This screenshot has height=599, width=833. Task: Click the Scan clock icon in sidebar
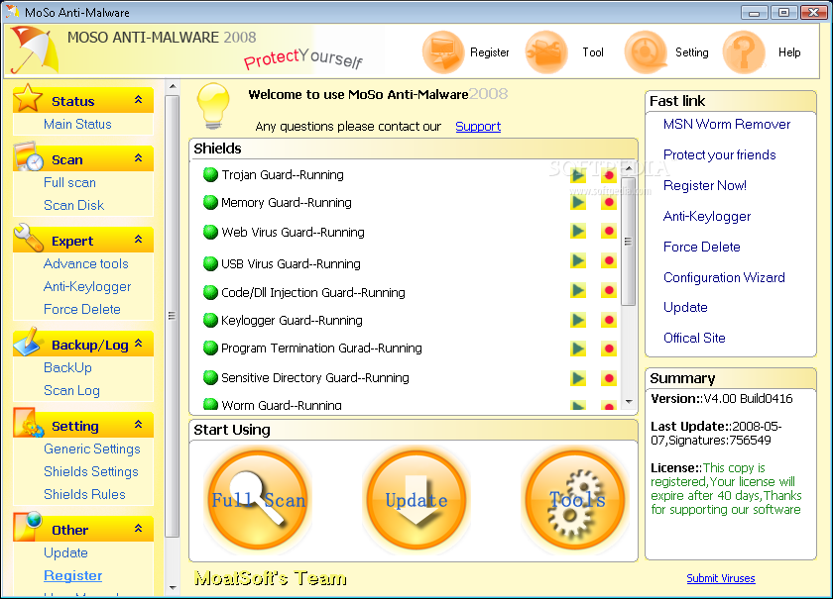[x=28, y=156]
